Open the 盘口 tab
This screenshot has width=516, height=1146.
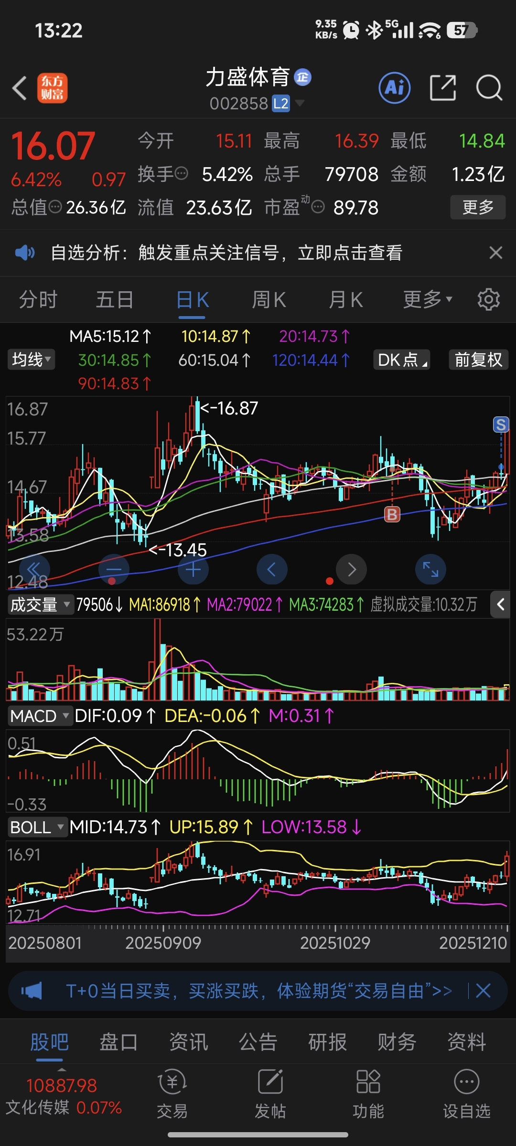coord(119,1042)
